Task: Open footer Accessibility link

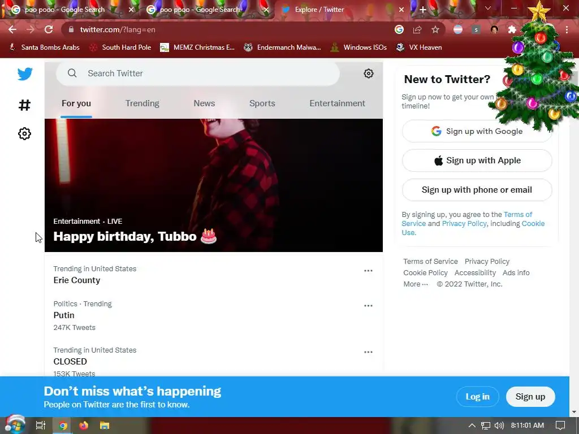Action: [x=475, y=273]
